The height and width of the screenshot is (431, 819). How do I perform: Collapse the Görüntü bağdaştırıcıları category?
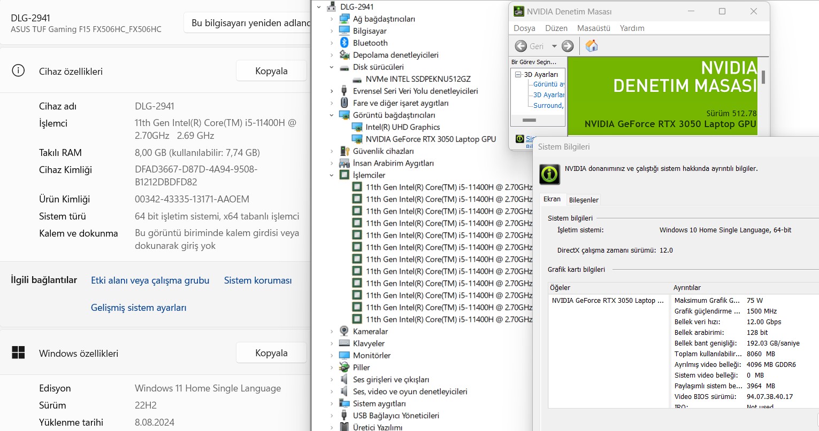click(x=332, y=115)
